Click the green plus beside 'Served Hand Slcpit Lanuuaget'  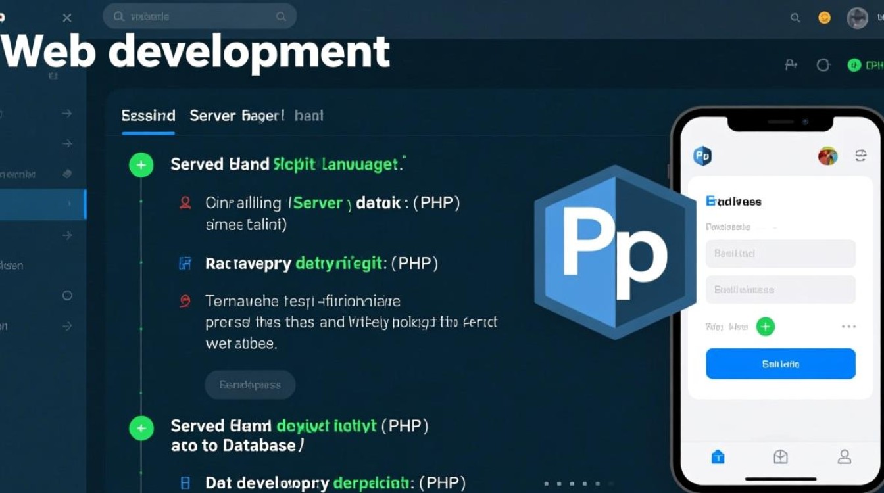pos(141,165)
